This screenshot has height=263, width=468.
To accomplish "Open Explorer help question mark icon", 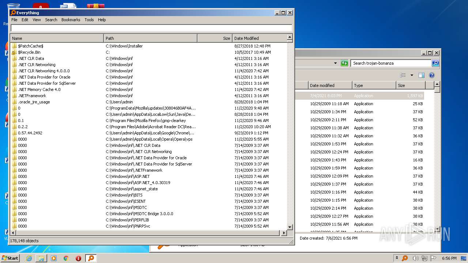I will pos(432,75).
